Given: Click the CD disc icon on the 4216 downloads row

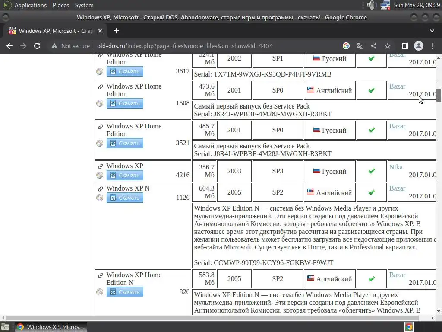Looking at the screenshot, I should click(100, 176).
